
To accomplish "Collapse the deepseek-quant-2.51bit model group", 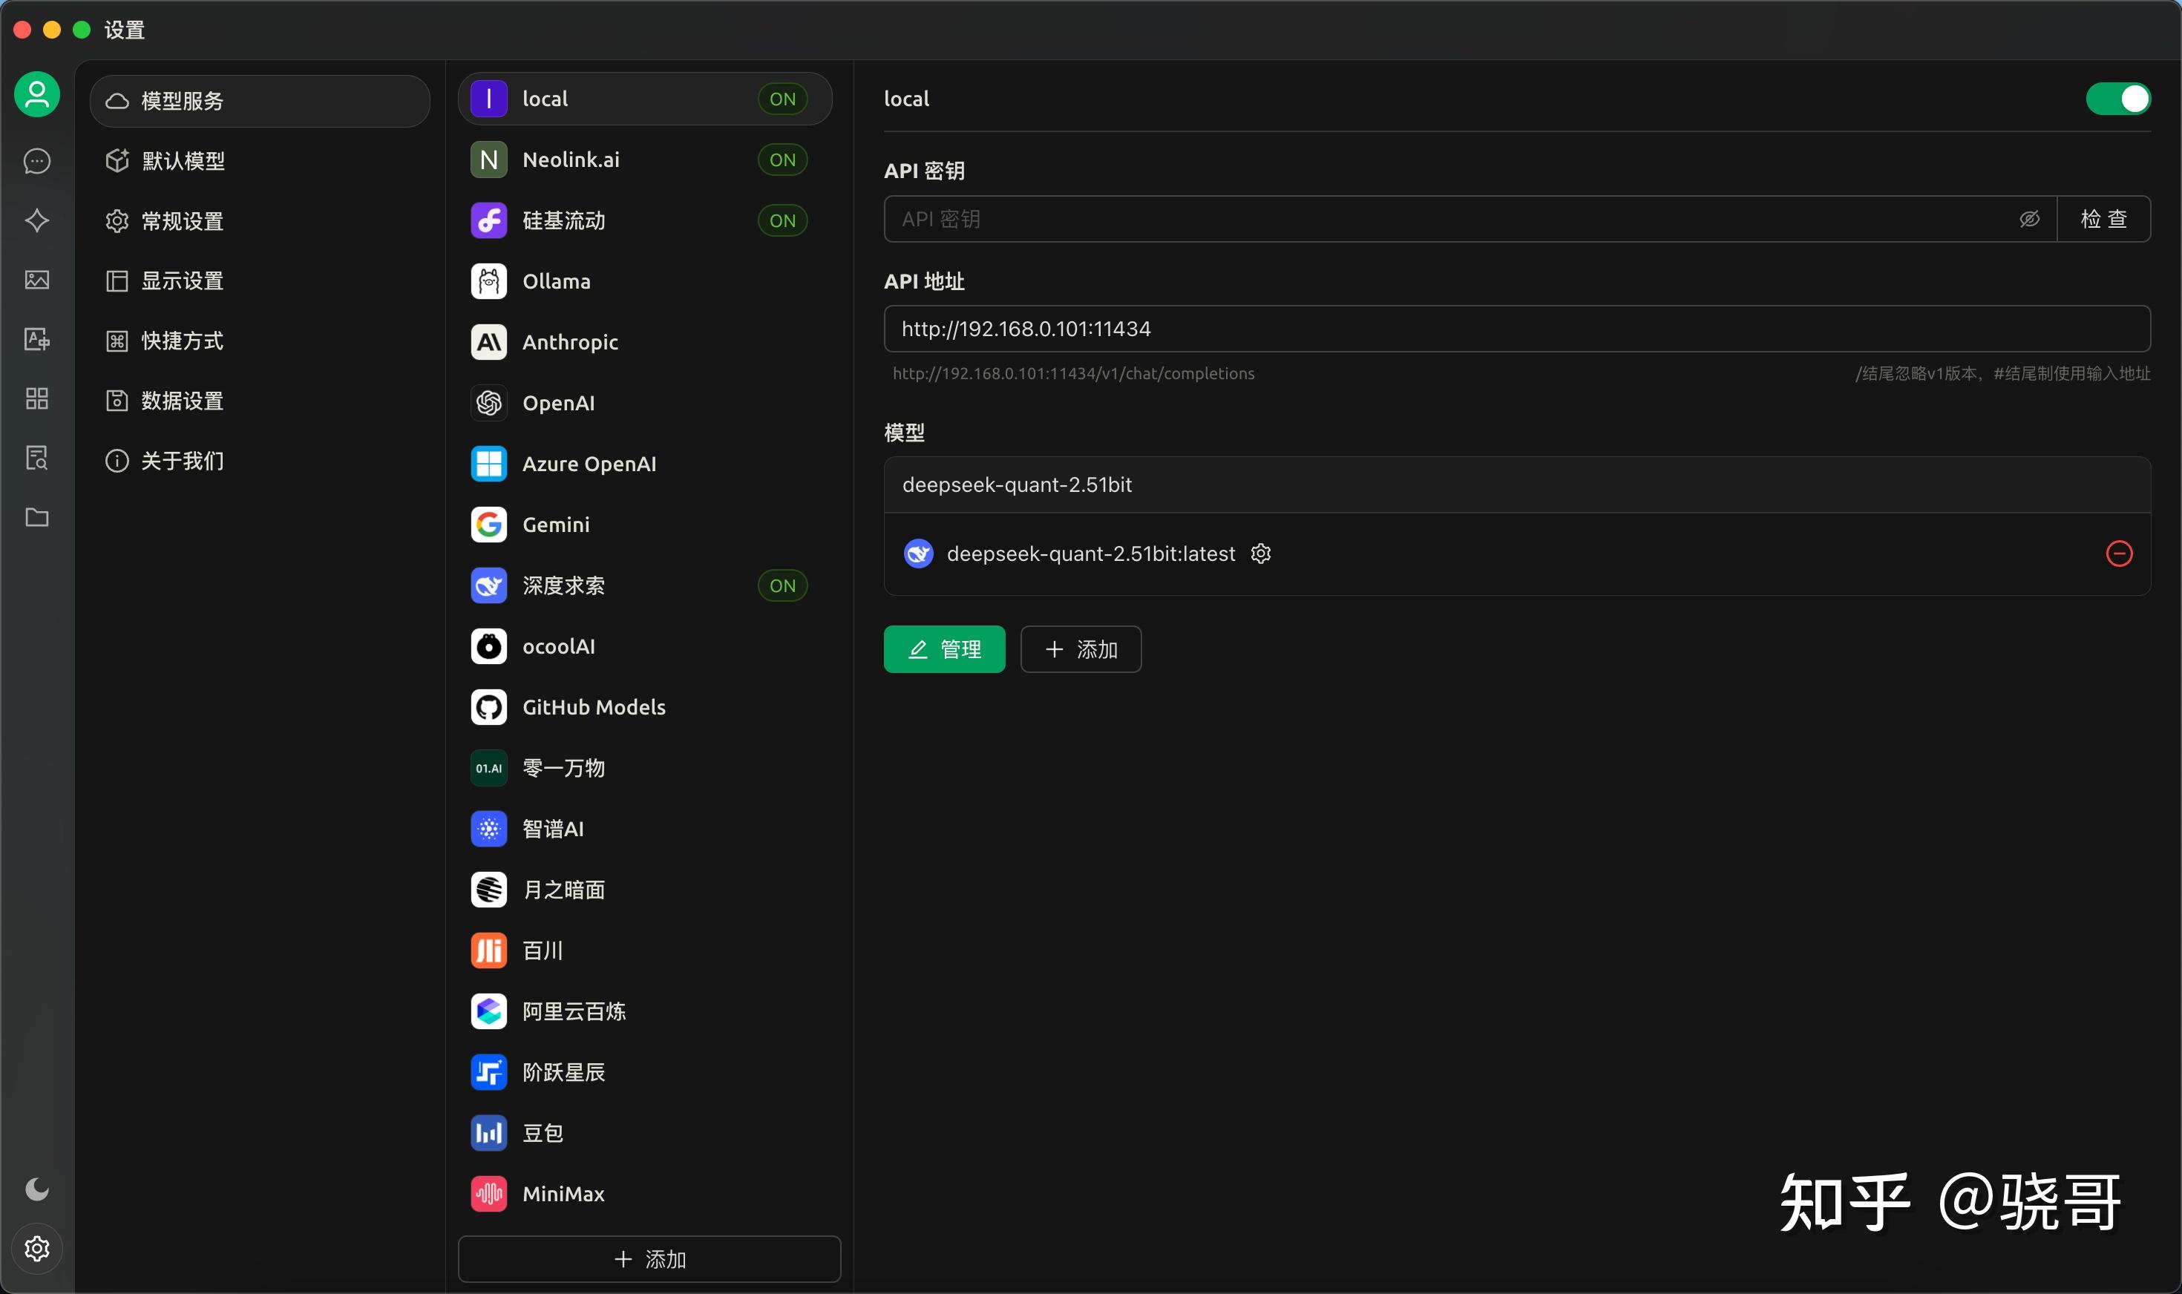I will pyautogui.click(x=1018, y=485).
